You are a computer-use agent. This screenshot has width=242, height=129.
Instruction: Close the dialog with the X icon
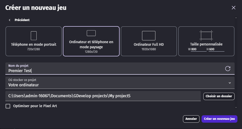[x=234, y=8]
